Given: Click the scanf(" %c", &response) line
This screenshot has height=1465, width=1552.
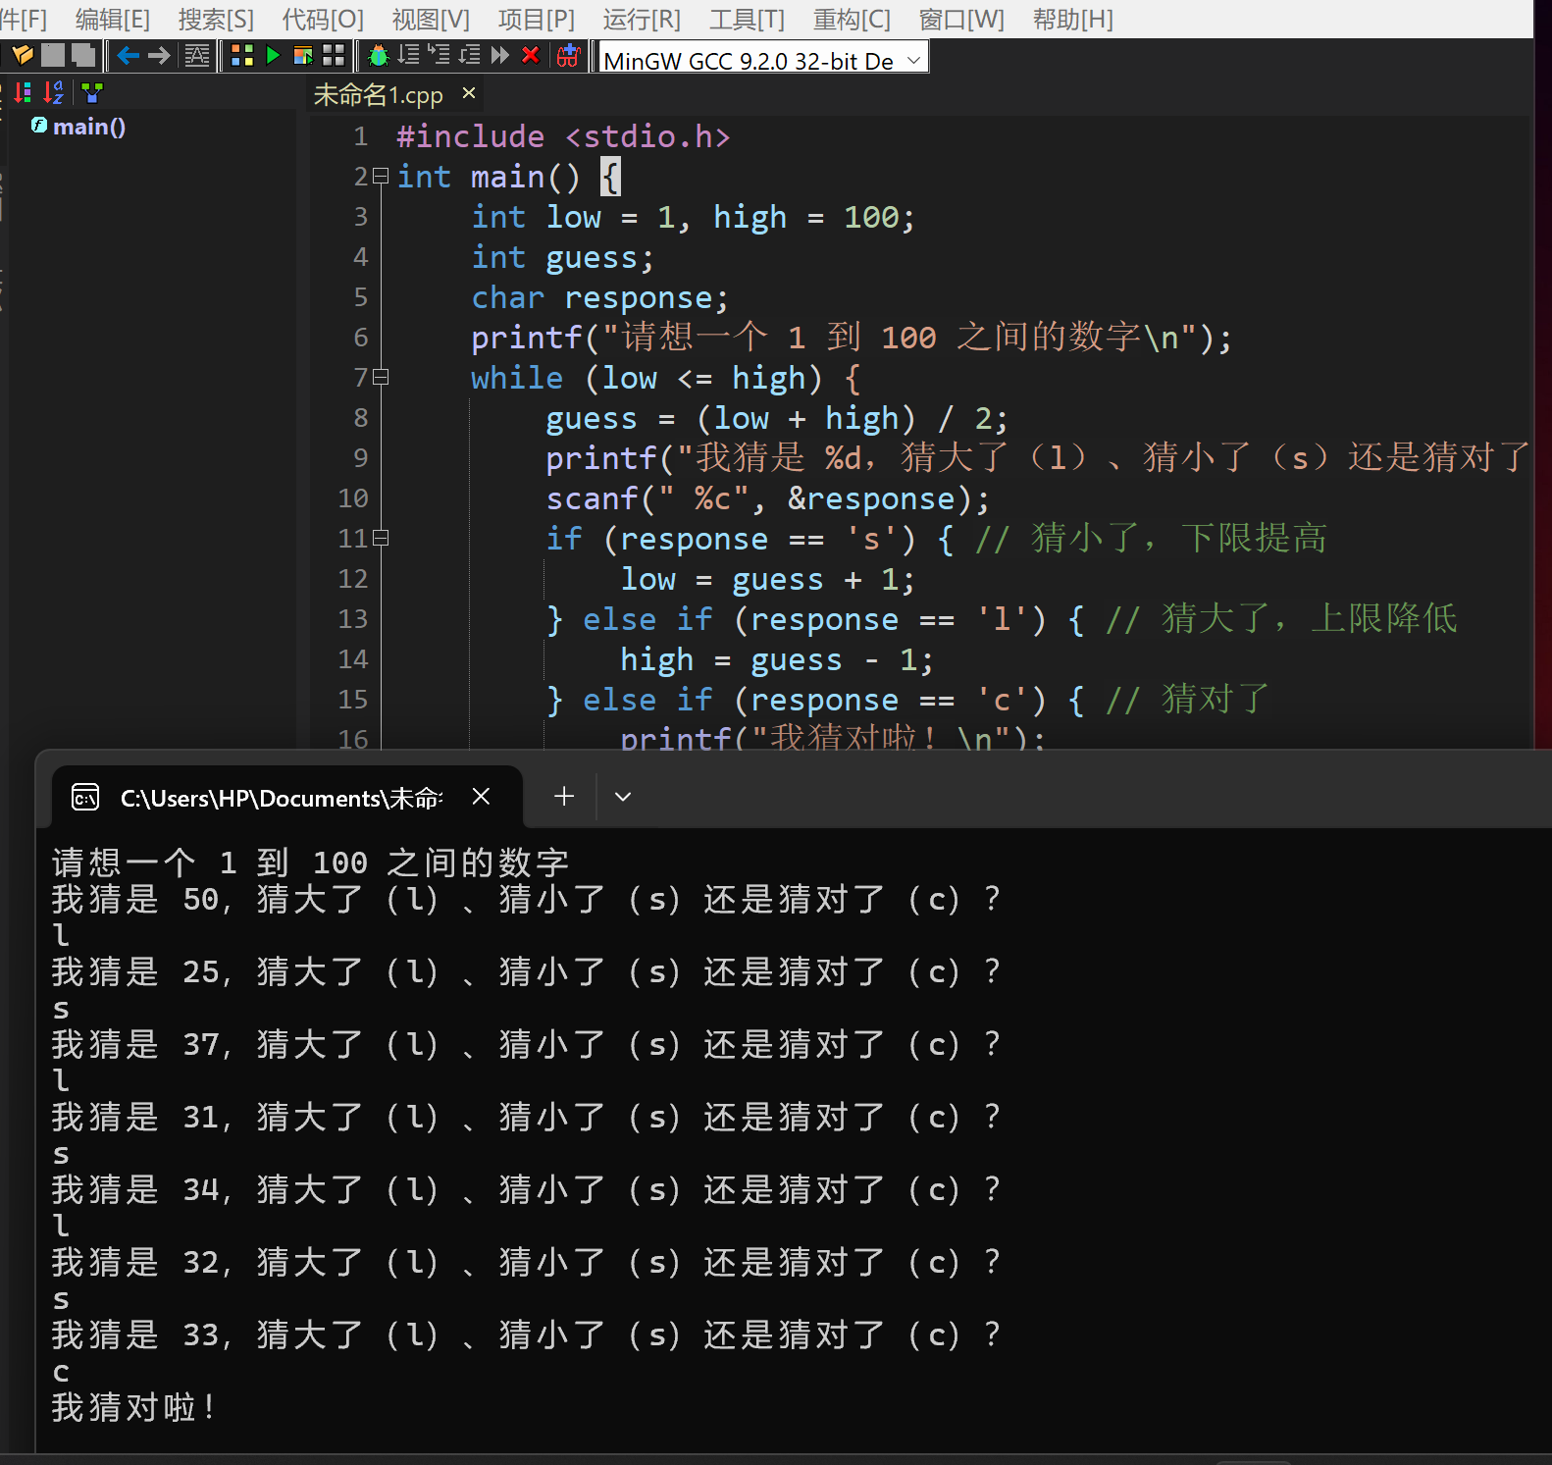Looking at the screenshot, I should click(x=767, y=499).
